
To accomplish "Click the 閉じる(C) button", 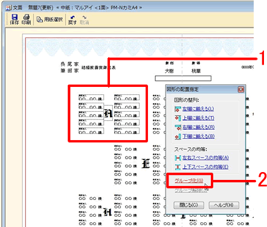I will click(188, 205).
